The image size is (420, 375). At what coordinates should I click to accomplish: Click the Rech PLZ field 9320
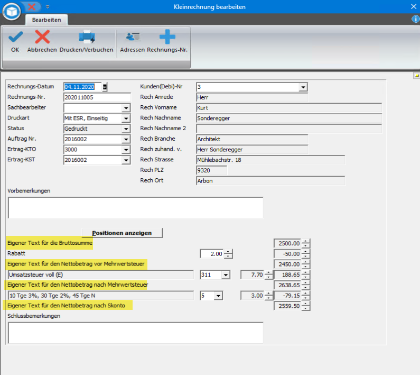tap(212, 171)
